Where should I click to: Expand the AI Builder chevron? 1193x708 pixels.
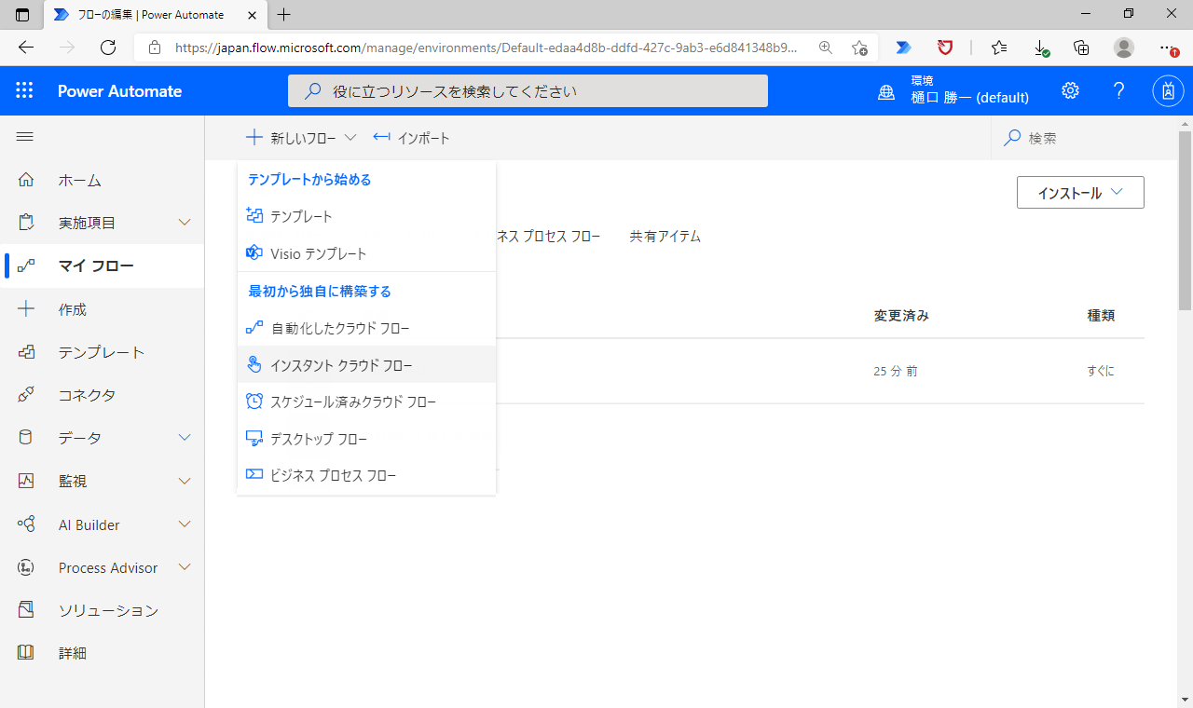coord(185,524)
